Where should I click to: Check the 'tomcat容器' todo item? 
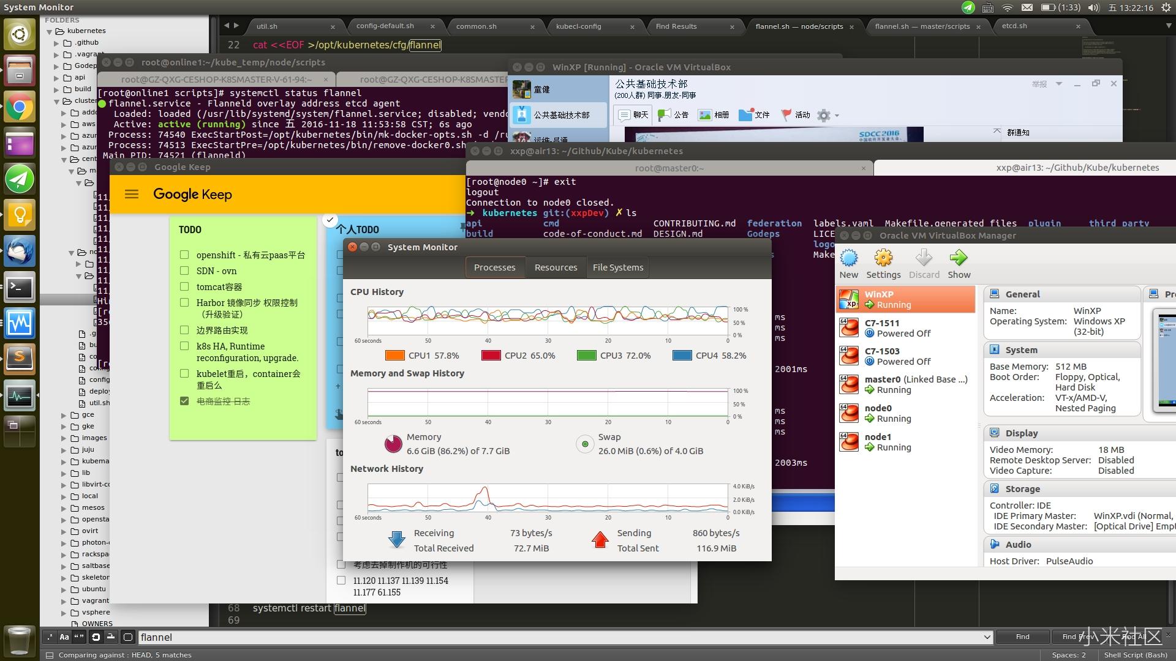(184, 286)
